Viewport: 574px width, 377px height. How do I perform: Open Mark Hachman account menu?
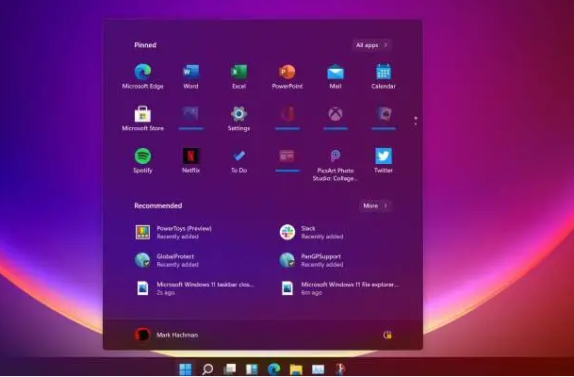click(x=167, y=335)
